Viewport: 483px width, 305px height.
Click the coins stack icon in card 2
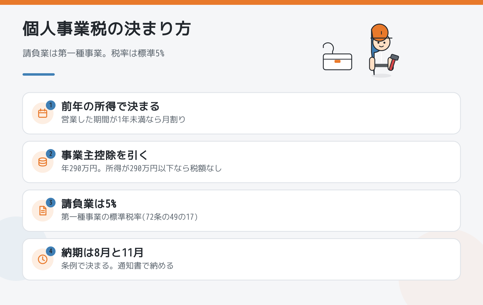tap(43, 162)
